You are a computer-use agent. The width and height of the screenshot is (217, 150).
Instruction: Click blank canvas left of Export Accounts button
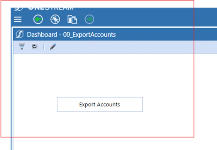35,104
